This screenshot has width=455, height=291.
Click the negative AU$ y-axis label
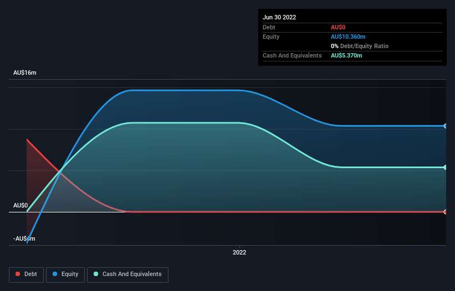(24, 238)
